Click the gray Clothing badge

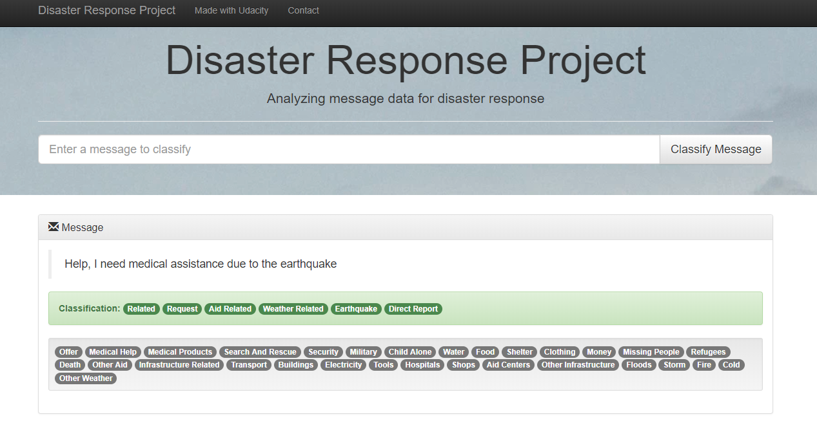(x=560, y=352)
